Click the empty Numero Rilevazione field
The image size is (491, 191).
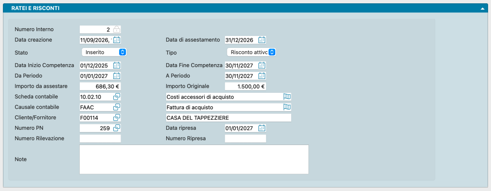click(100, 138)
